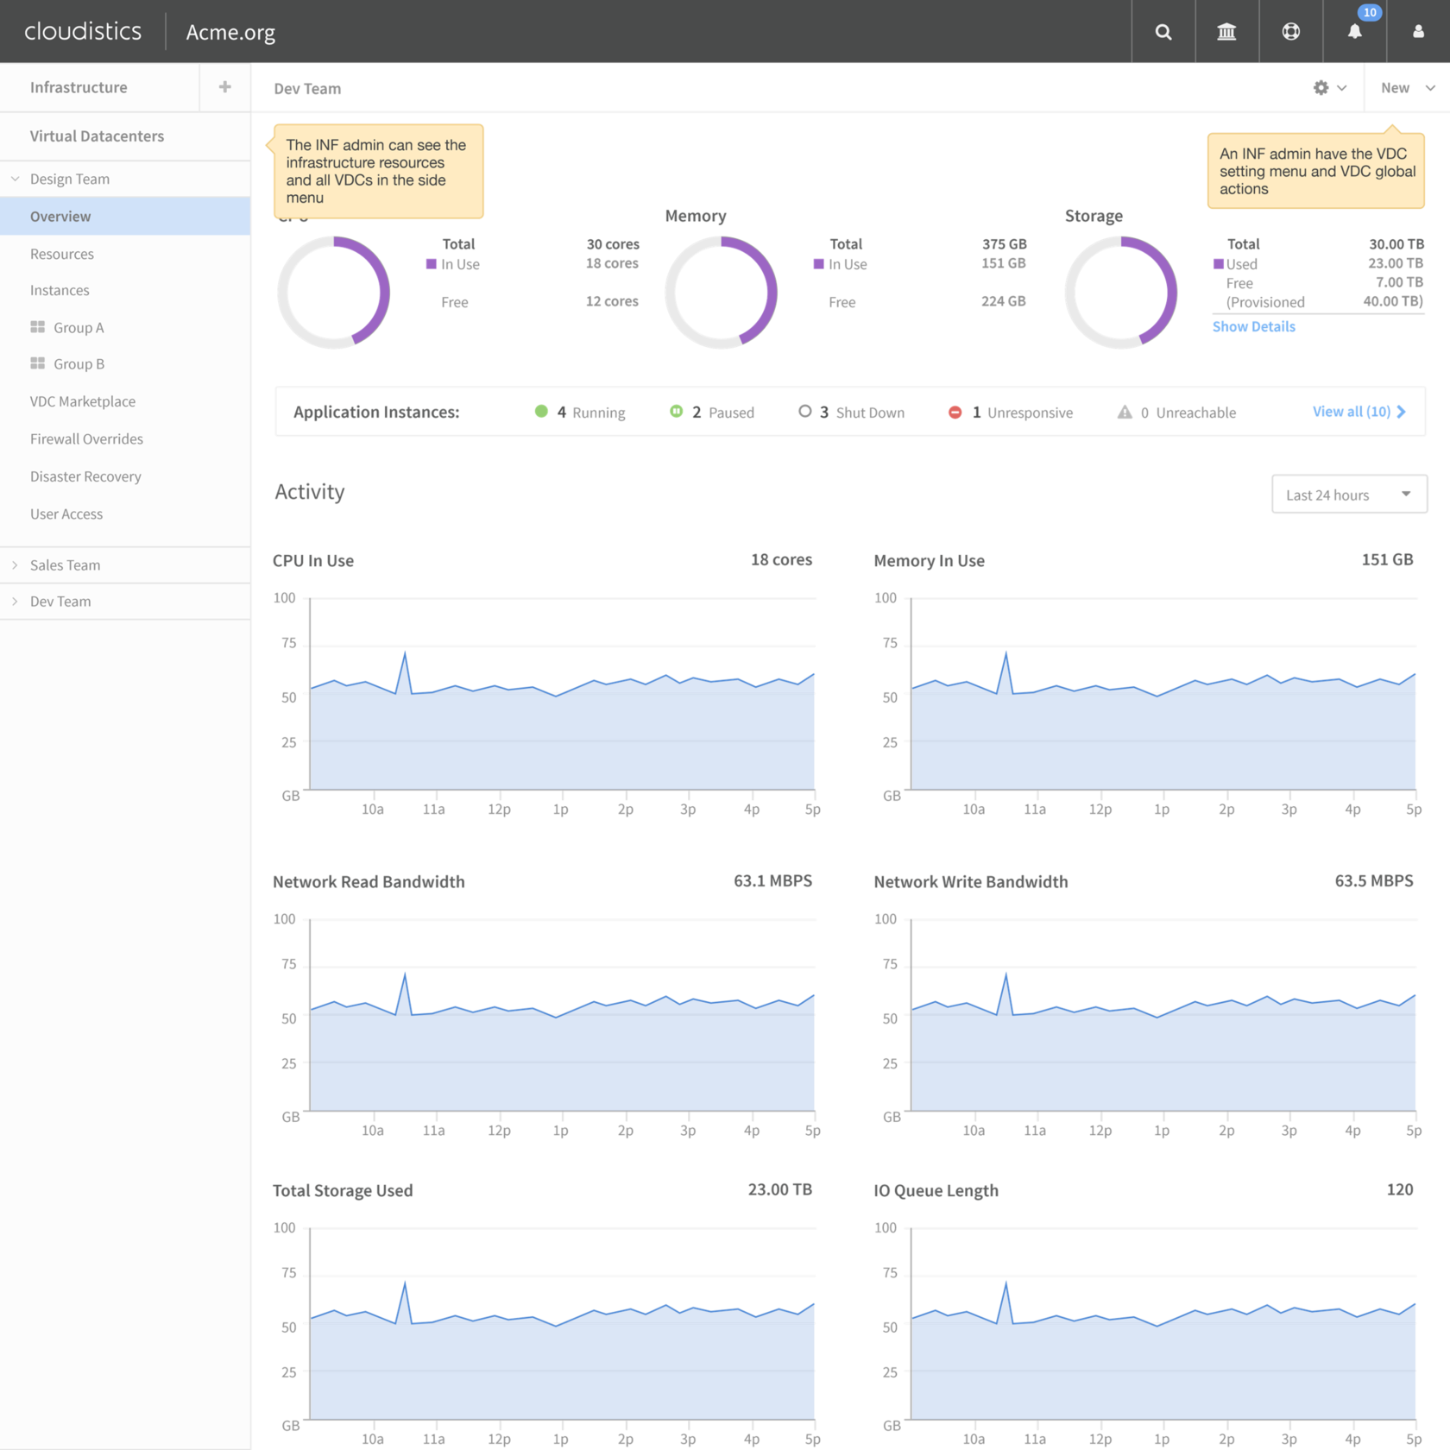1450x1450 pixels.
Task: Open Firewall Overrides in sidebar
Action: click(x=86, y=439)
